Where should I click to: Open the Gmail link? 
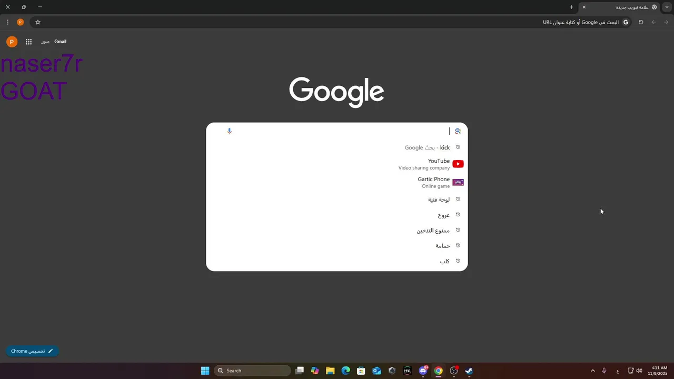(60, 42)
